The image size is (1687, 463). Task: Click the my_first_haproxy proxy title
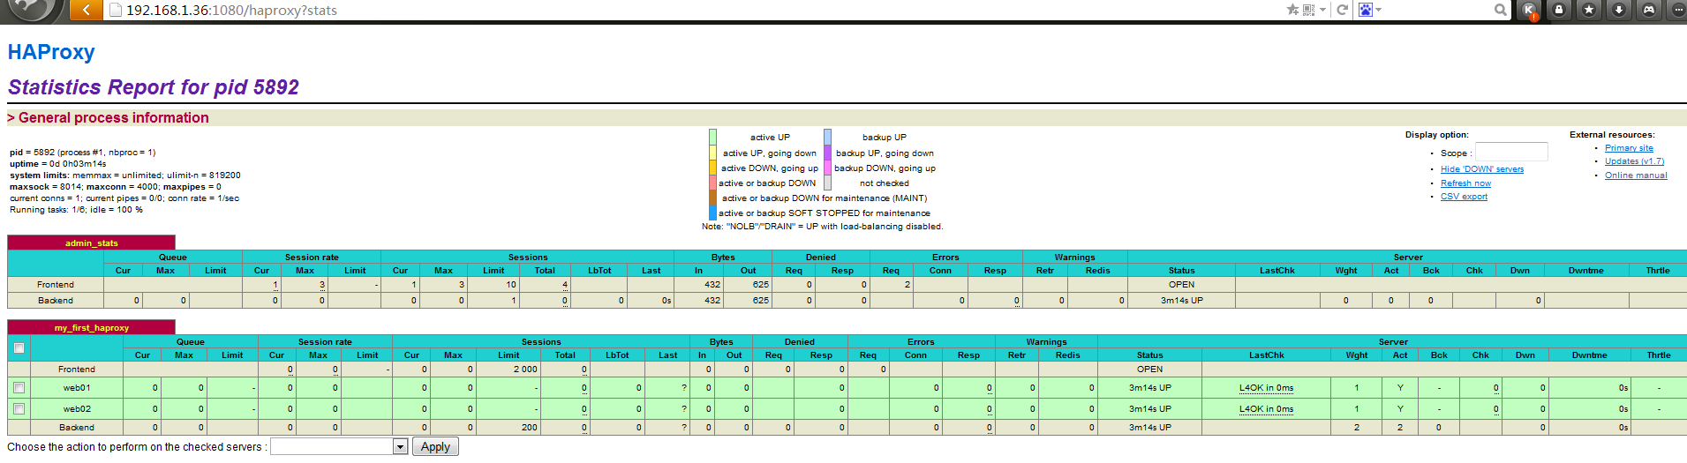pyautogui.click(x=91, y=327)
